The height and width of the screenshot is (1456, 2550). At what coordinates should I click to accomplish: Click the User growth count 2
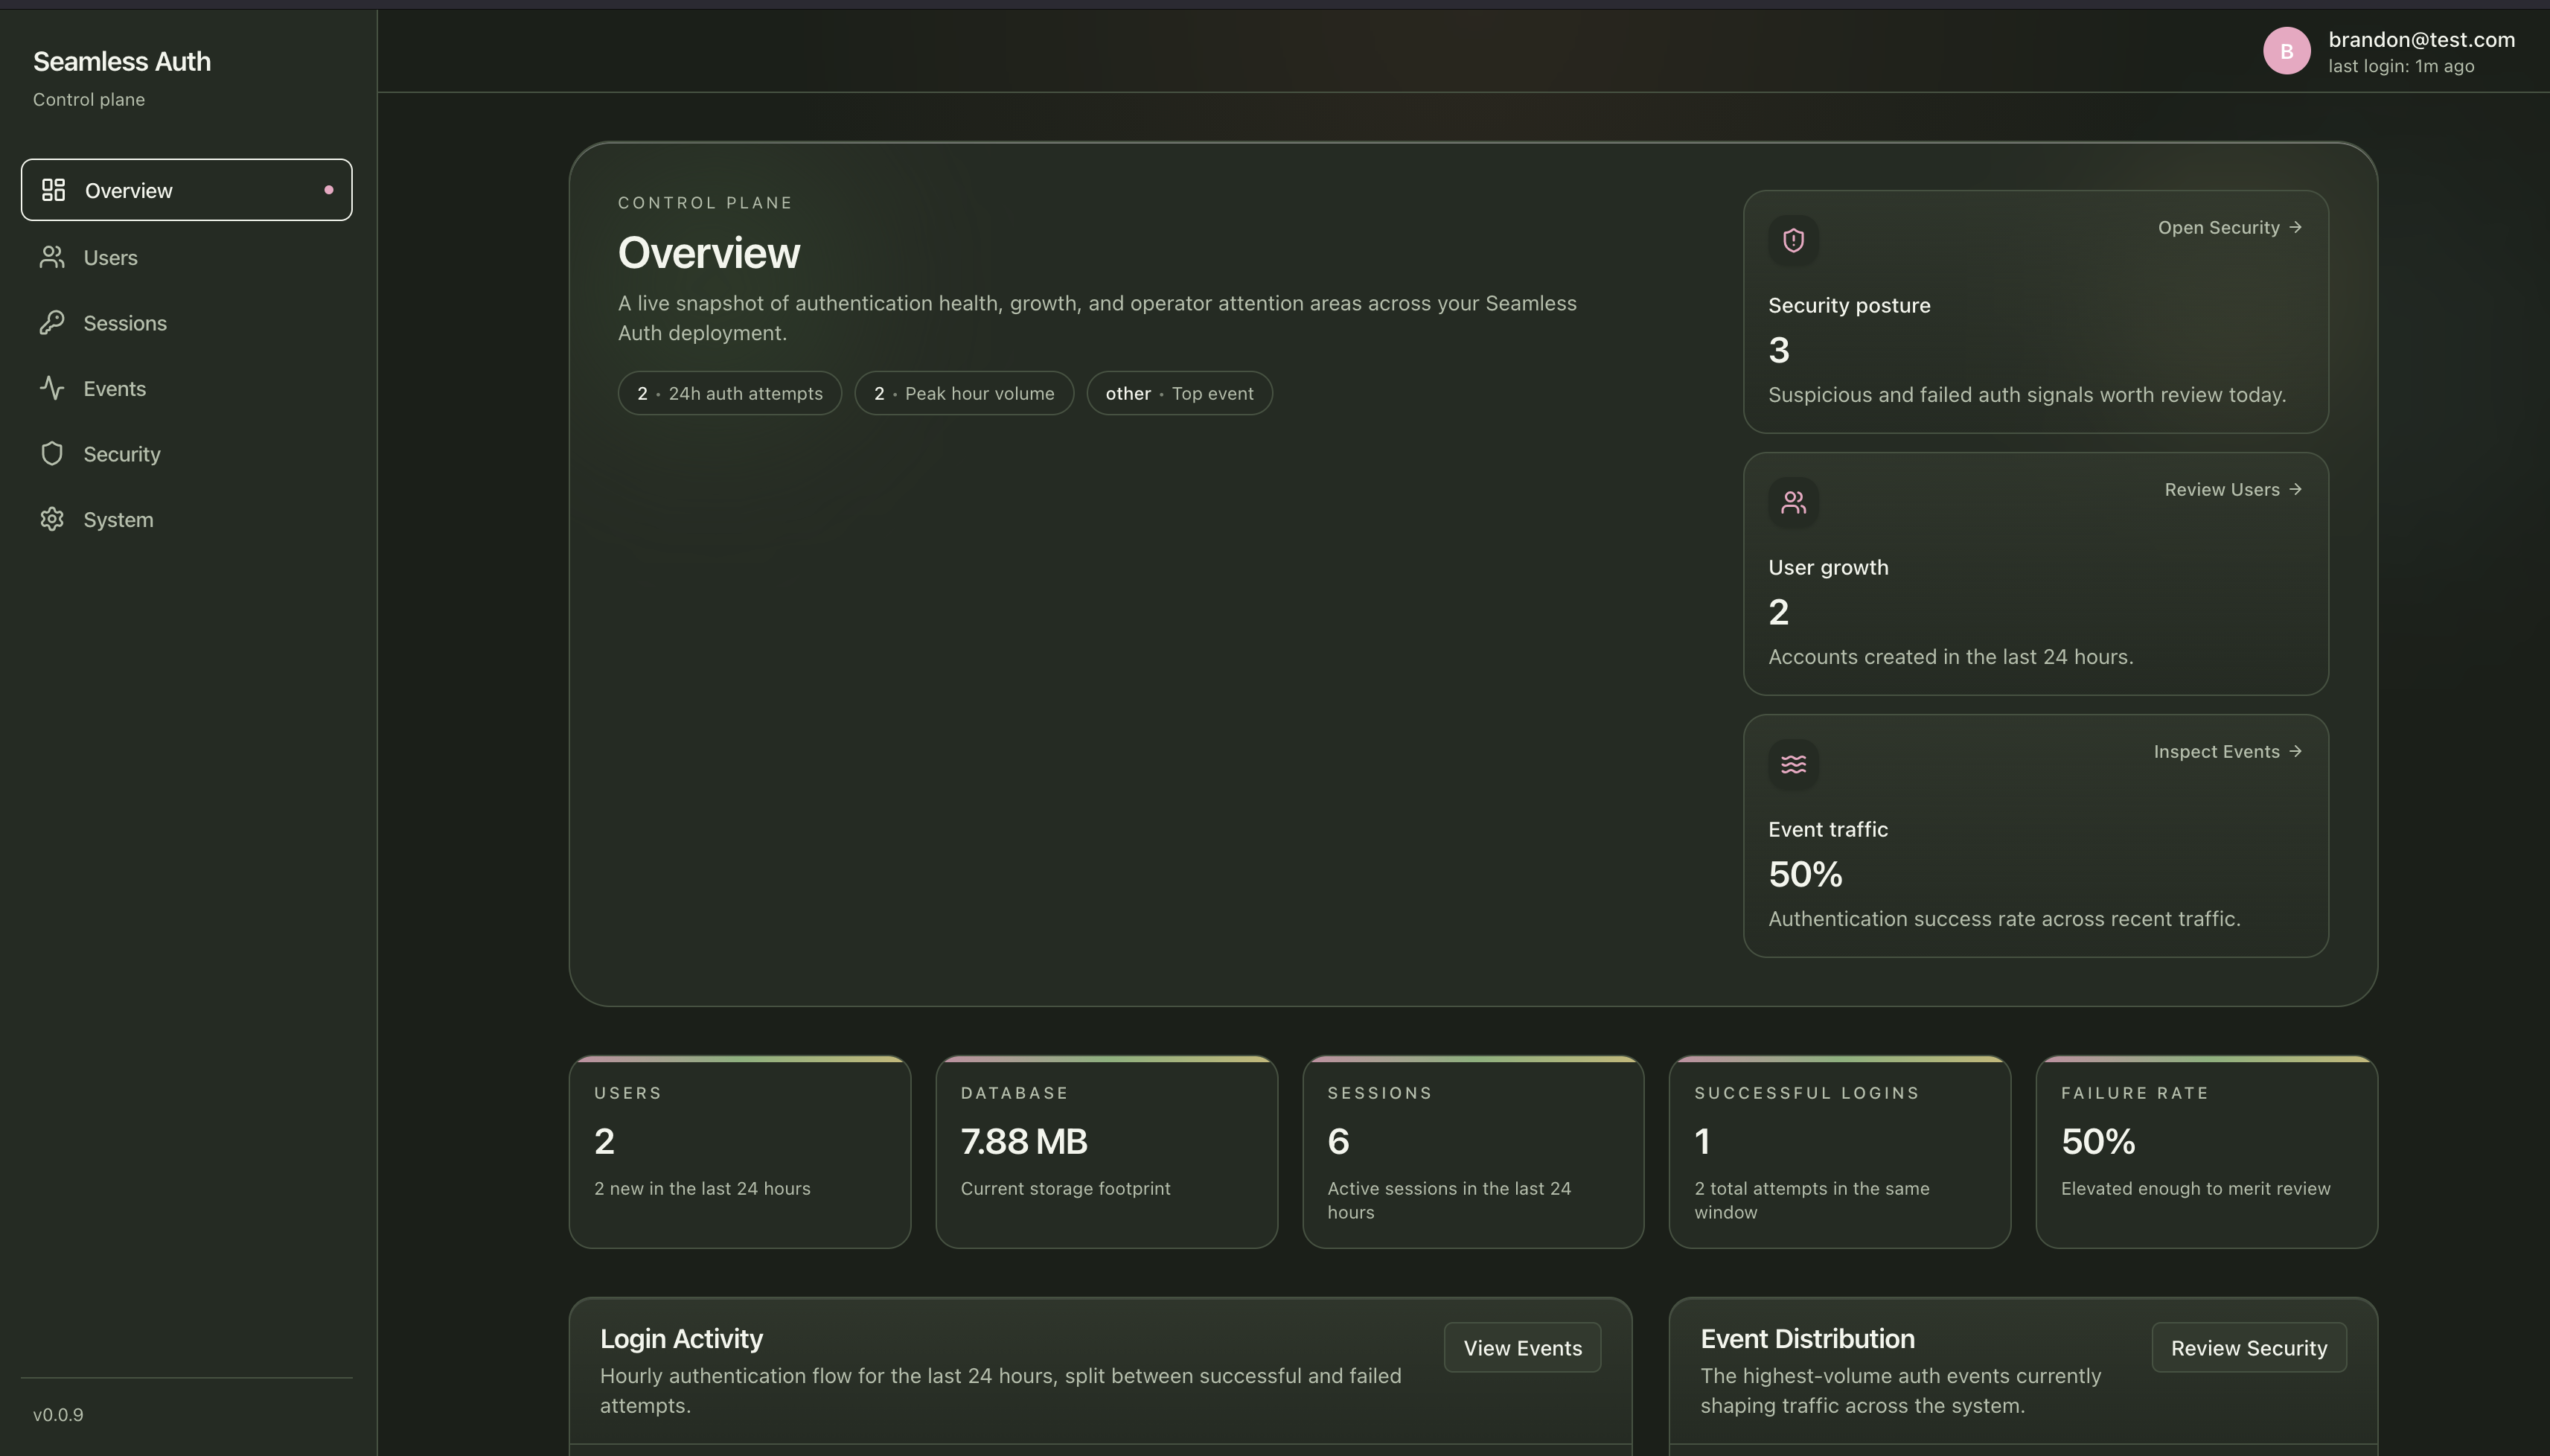[1778, 612]
